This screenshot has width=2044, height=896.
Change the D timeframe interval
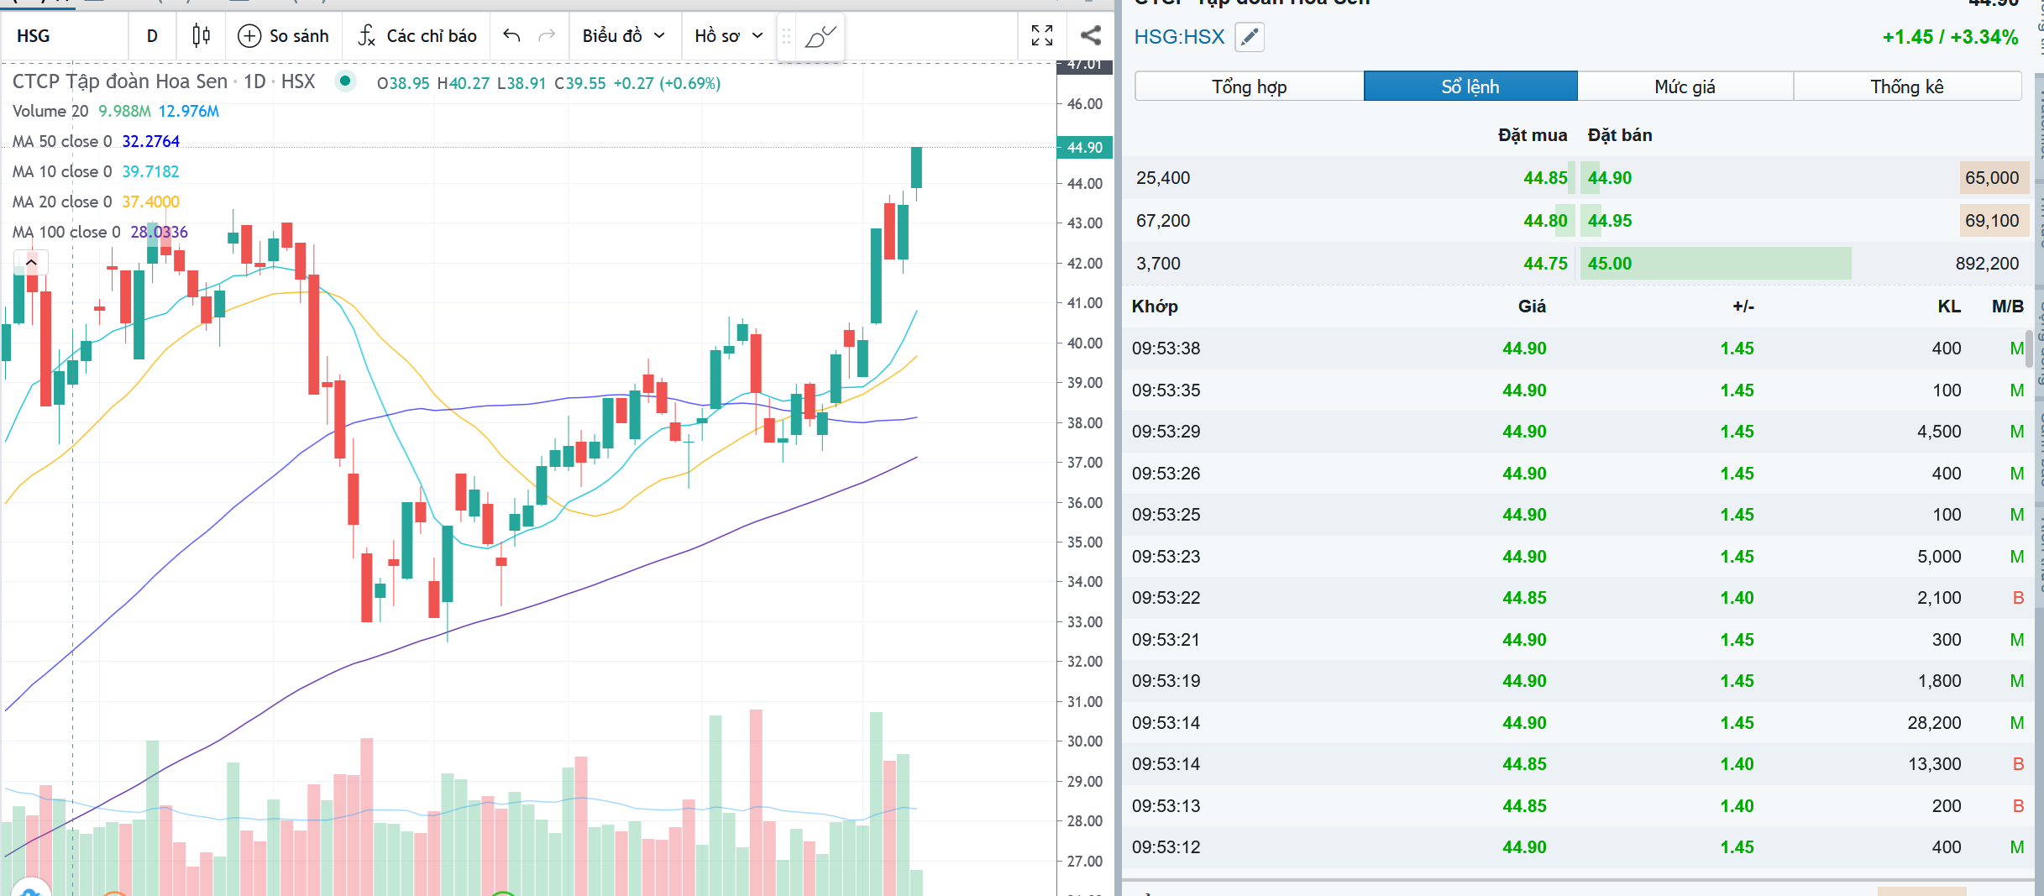152,36
